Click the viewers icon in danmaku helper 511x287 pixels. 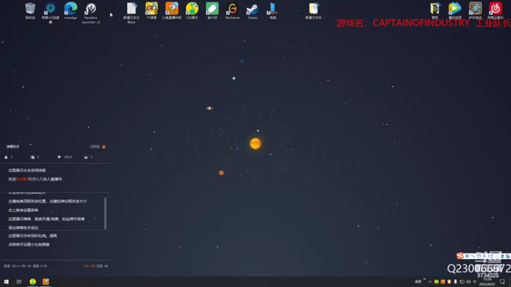point(33,157)
